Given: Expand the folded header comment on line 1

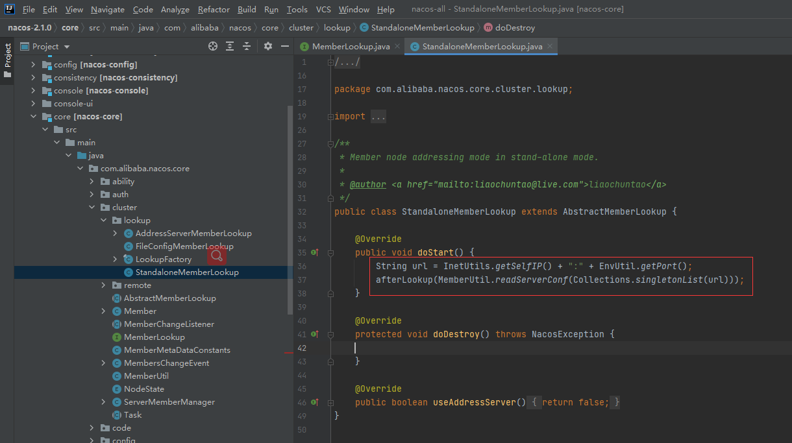Looking at the screenshot, I should 330,62.
